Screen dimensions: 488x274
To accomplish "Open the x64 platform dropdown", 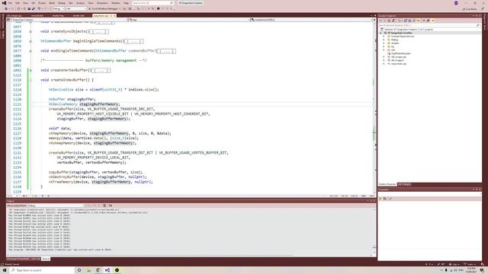I will click(76, 8).
